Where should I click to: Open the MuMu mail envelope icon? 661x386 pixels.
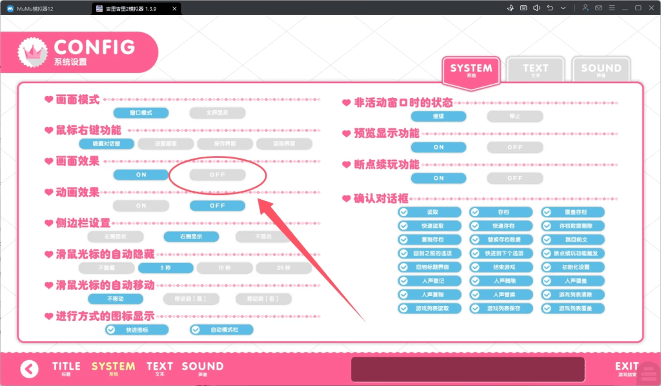tap(598, 8)
